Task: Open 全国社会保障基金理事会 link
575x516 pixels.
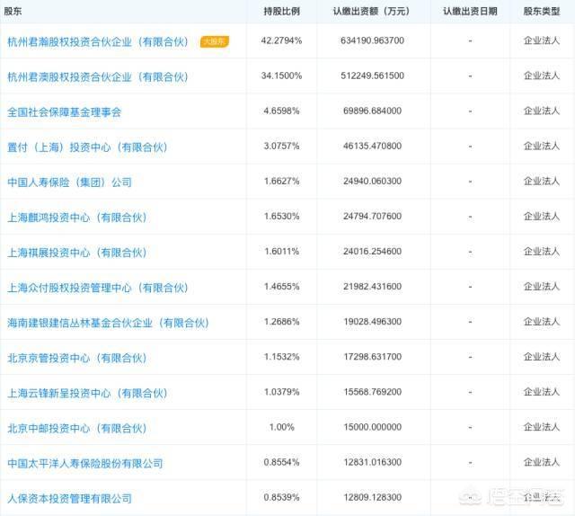Action: [x=64, y=112]
